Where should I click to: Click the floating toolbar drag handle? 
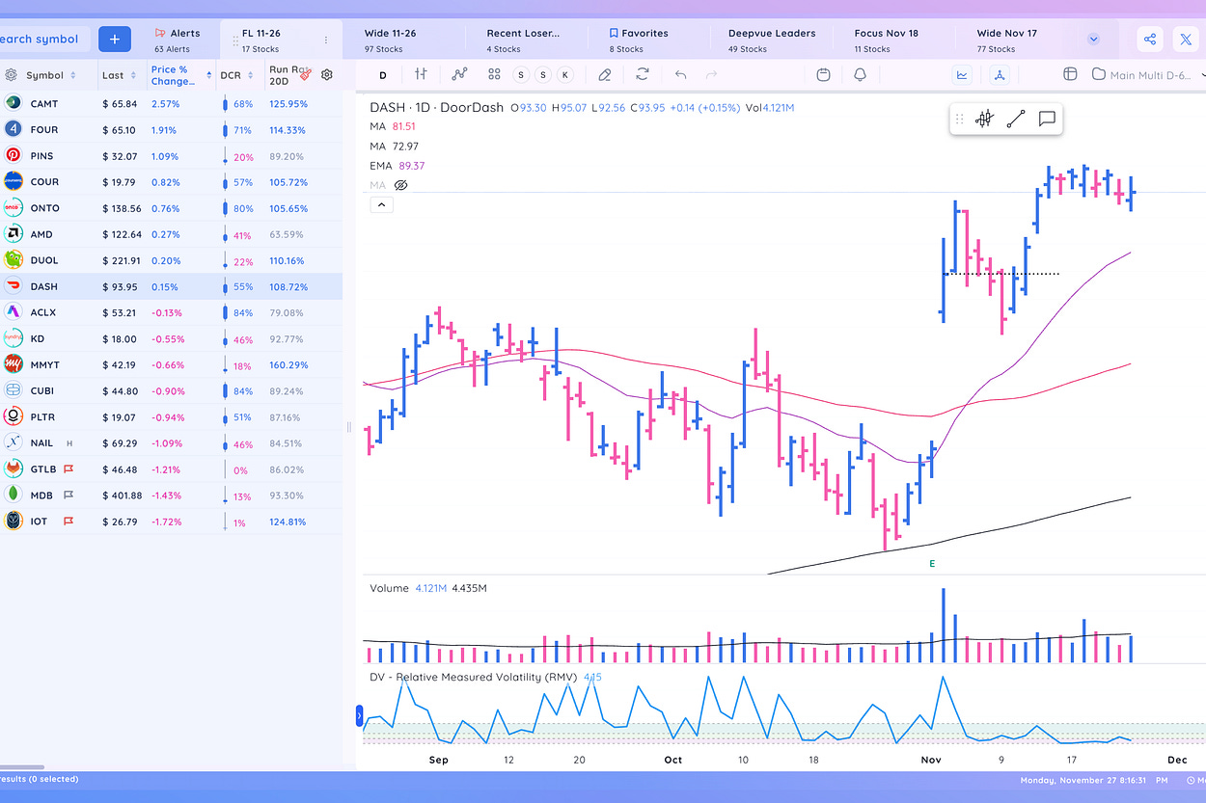[959, 119]
